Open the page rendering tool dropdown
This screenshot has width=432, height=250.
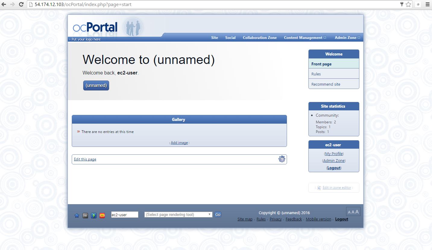coord(178,214)
